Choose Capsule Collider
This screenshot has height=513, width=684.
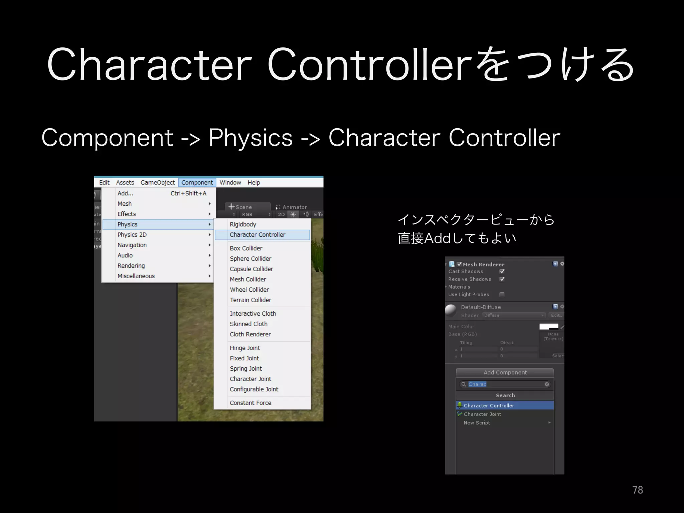263,269
